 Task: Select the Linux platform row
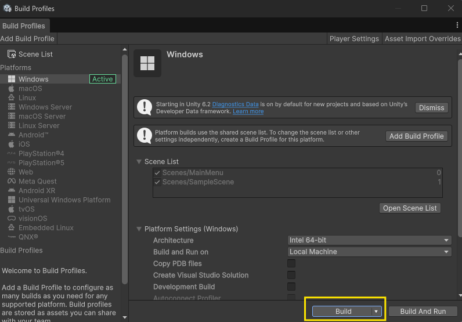point(60,97)
